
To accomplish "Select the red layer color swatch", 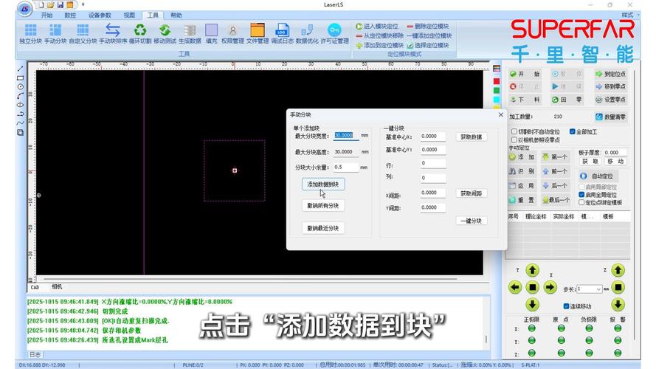I will tap(497, 80).
